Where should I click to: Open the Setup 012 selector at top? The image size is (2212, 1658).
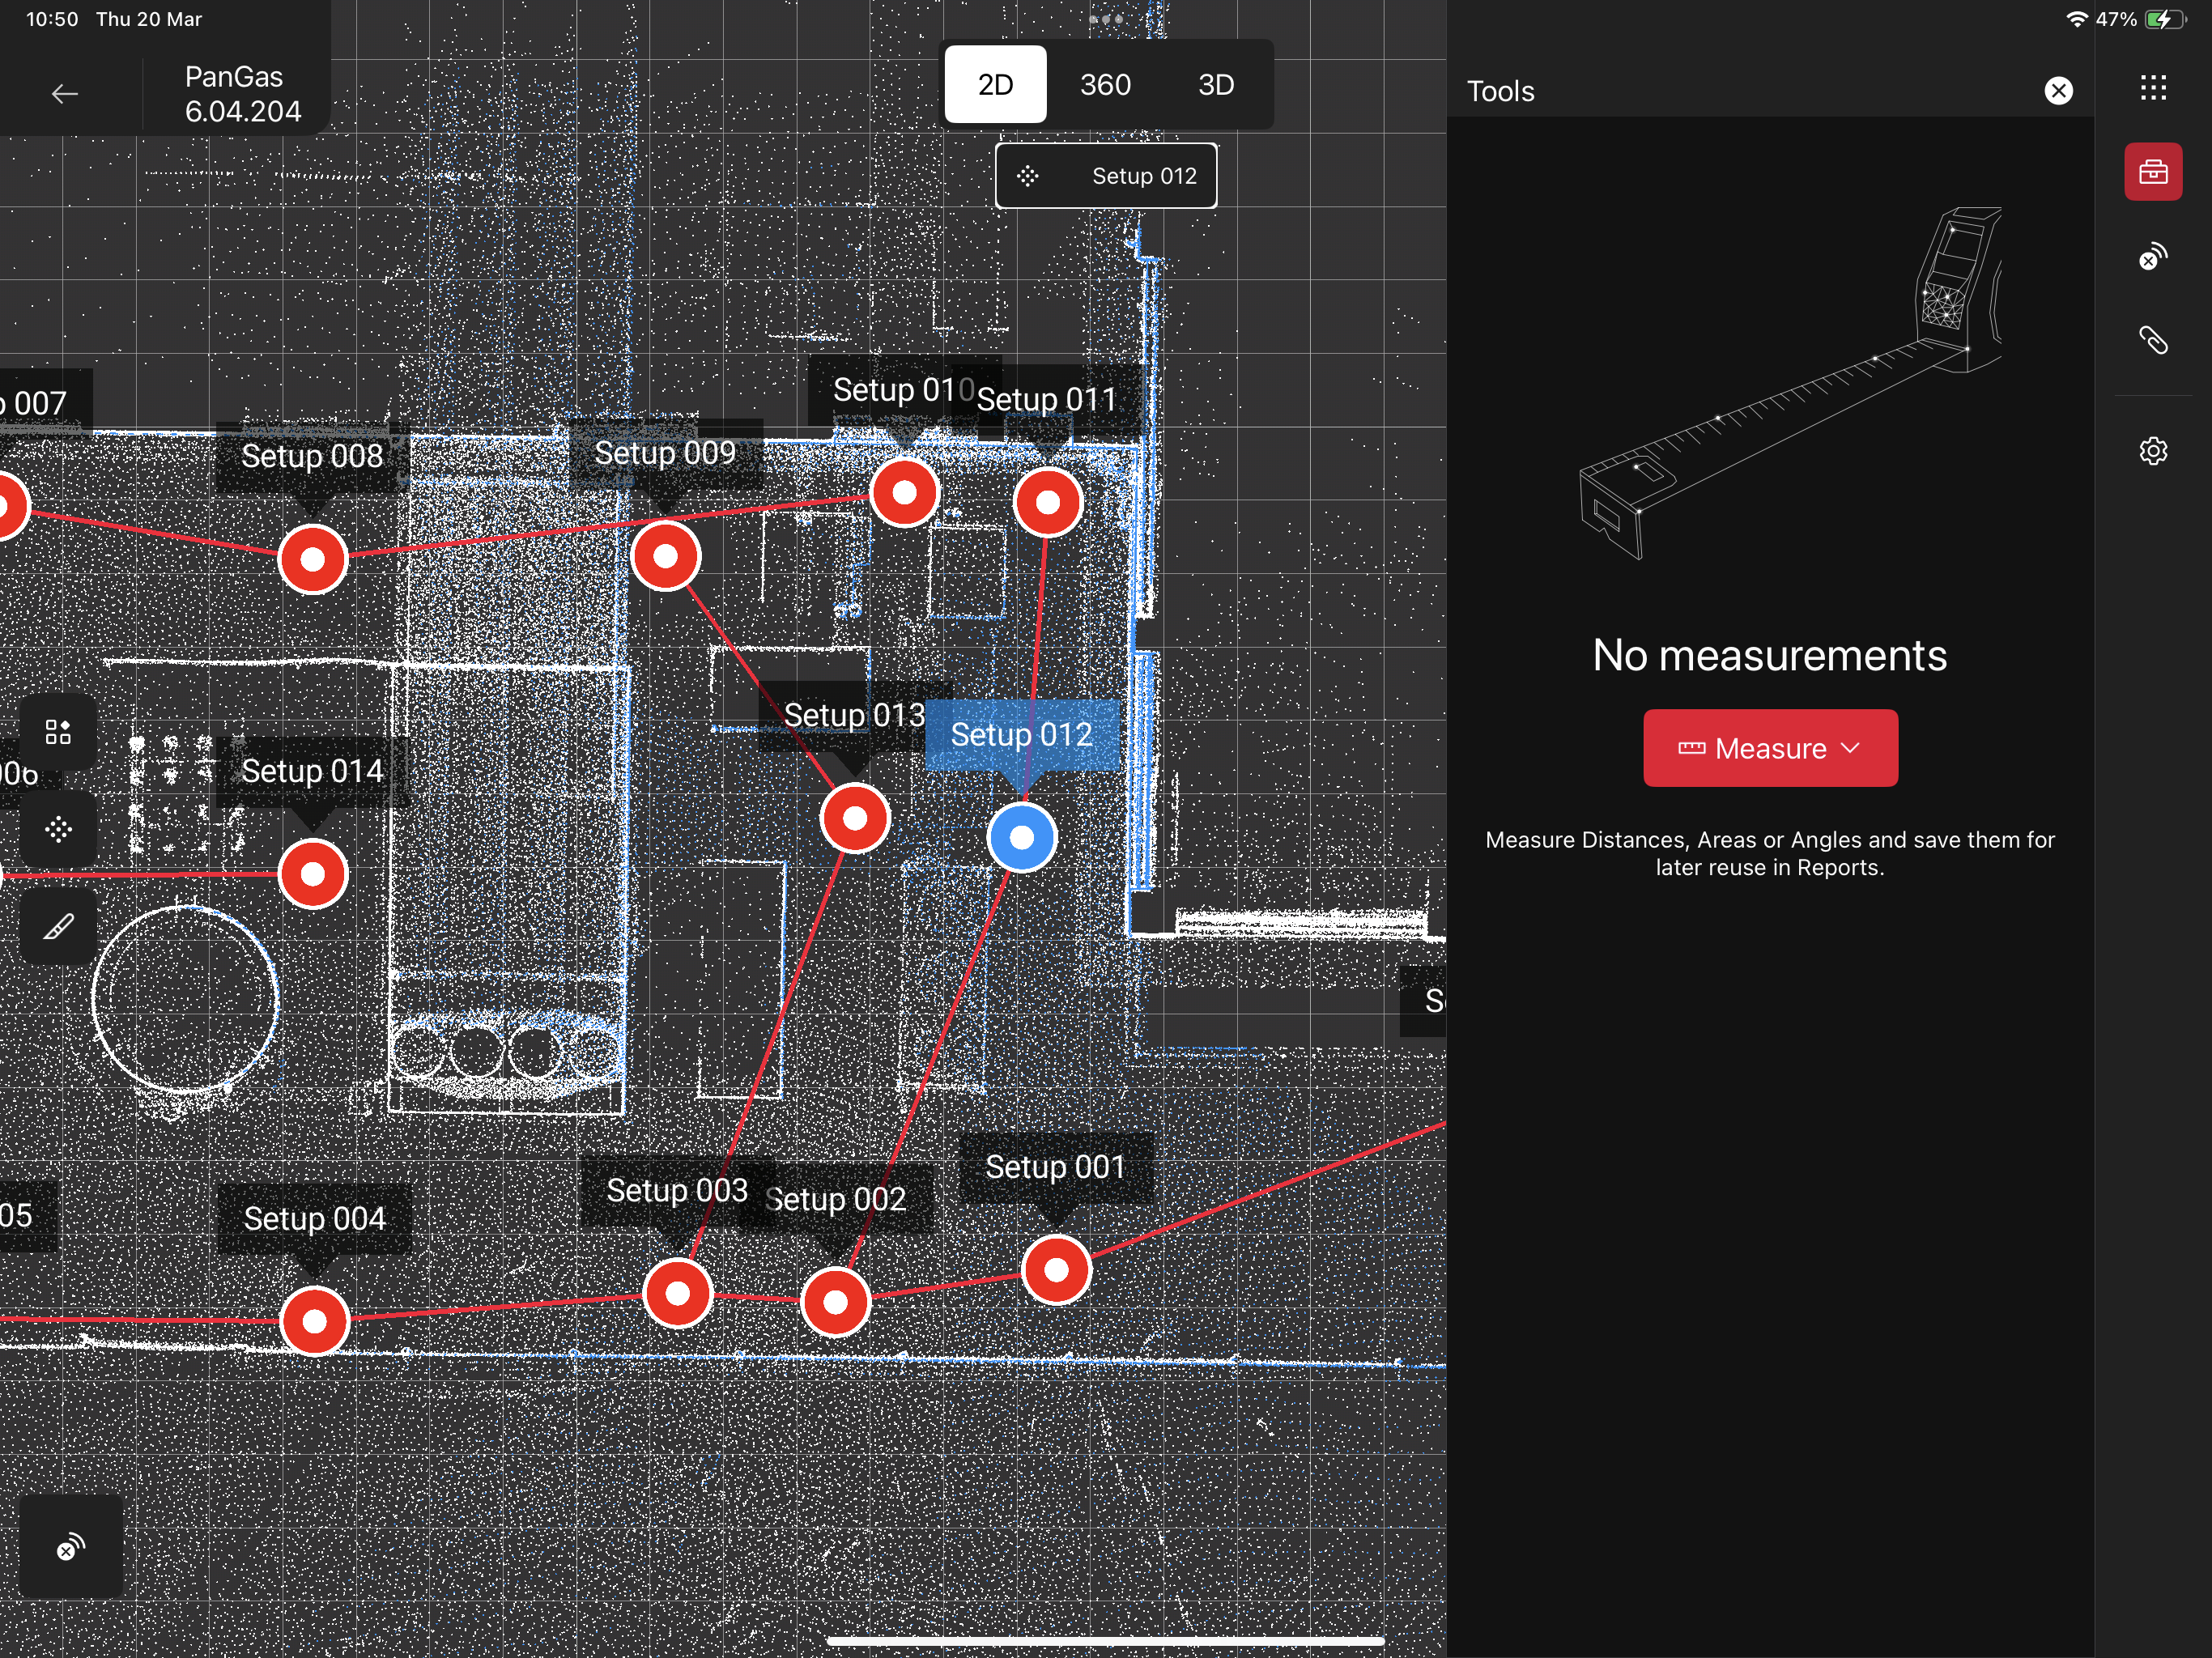pos(1105,176)
